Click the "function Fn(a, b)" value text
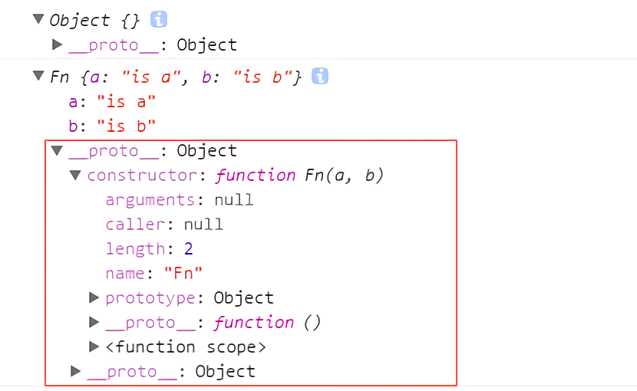 coord(299,176)
